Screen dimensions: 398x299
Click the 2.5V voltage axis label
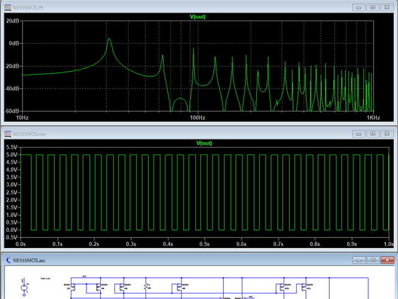point(12,192)
